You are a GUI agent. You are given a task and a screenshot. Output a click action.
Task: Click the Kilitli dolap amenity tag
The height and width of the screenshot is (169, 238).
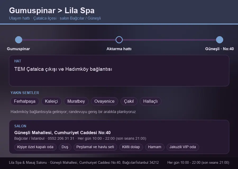click(131, 147)
